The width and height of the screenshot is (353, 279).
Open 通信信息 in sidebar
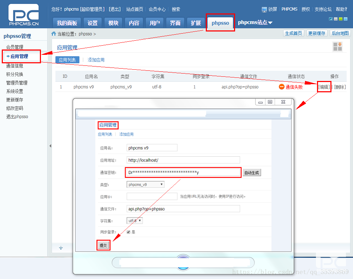coord(14,66)
